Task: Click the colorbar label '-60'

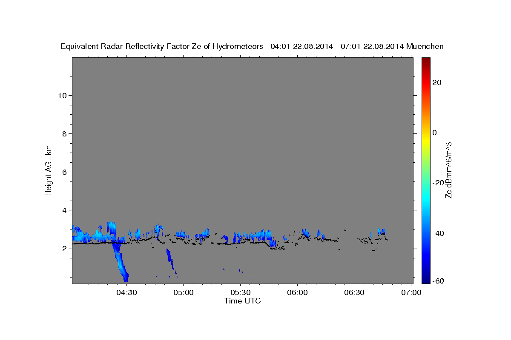Action: tap(438, 280)
